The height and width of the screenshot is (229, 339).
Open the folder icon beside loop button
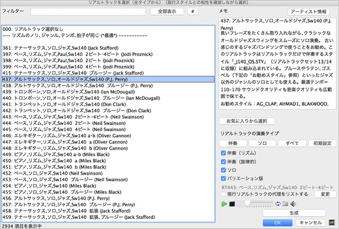click(x=285, y=204)
